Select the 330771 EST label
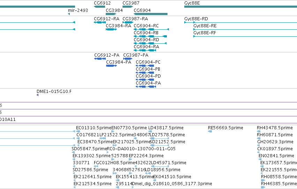The image size is (297, 189). coord(81,163)
